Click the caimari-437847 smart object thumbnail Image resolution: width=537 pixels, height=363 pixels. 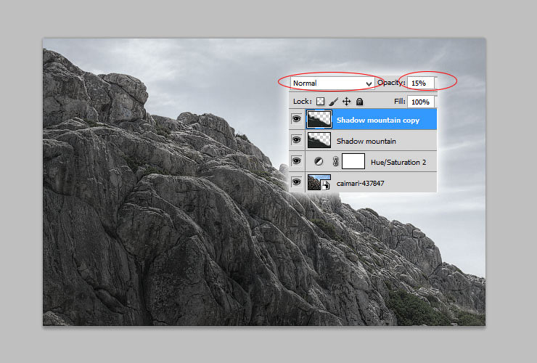(319, 182)
